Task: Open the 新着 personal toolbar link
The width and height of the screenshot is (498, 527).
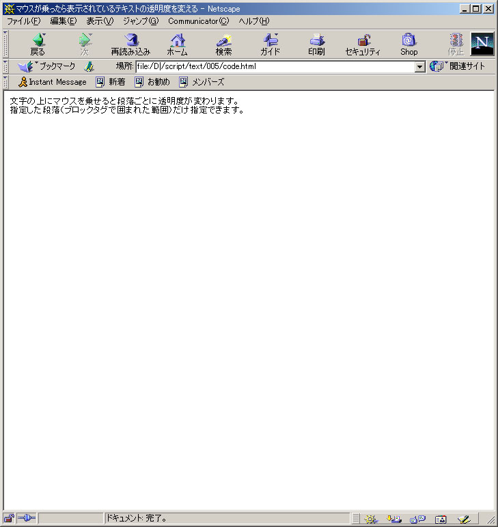Action: (x=111, y=82)
